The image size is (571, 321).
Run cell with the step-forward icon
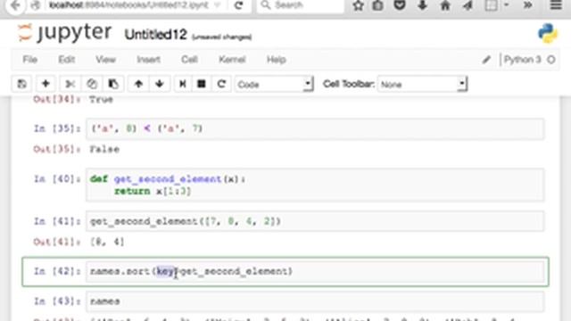pos(182,84)
